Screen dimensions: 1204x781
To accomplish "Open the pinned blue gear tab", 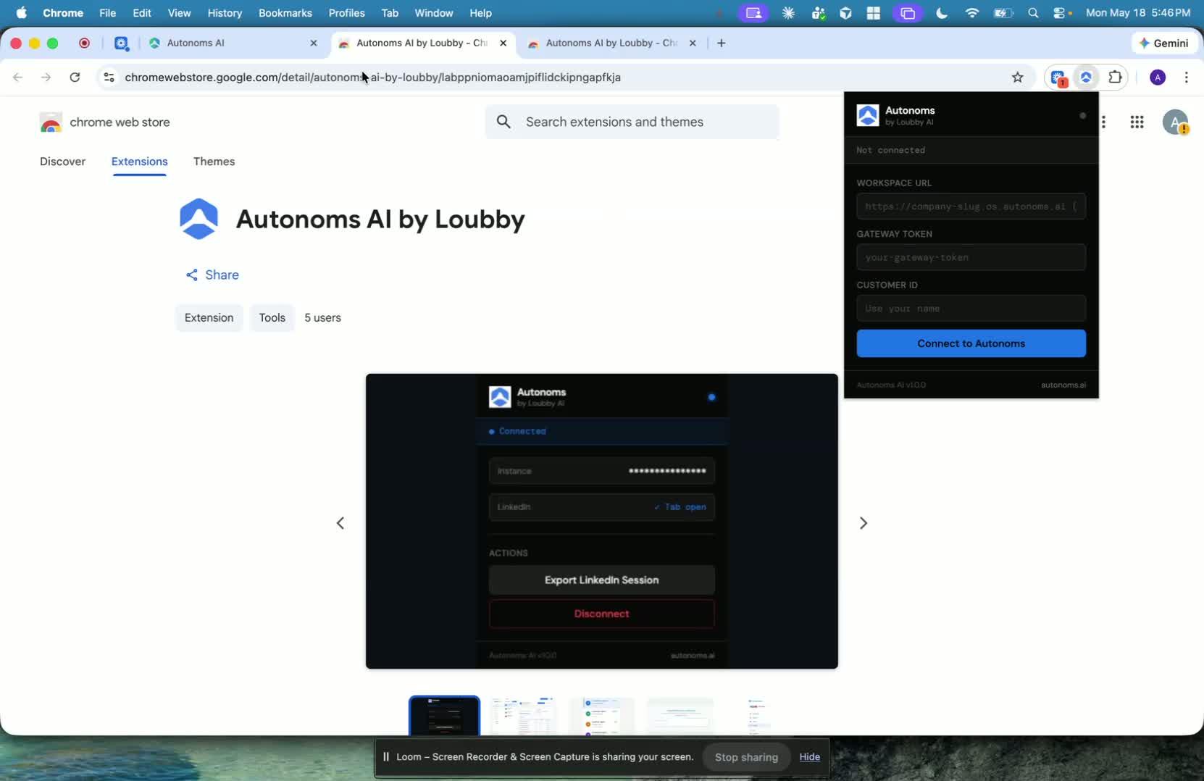I will coord(122,43).
